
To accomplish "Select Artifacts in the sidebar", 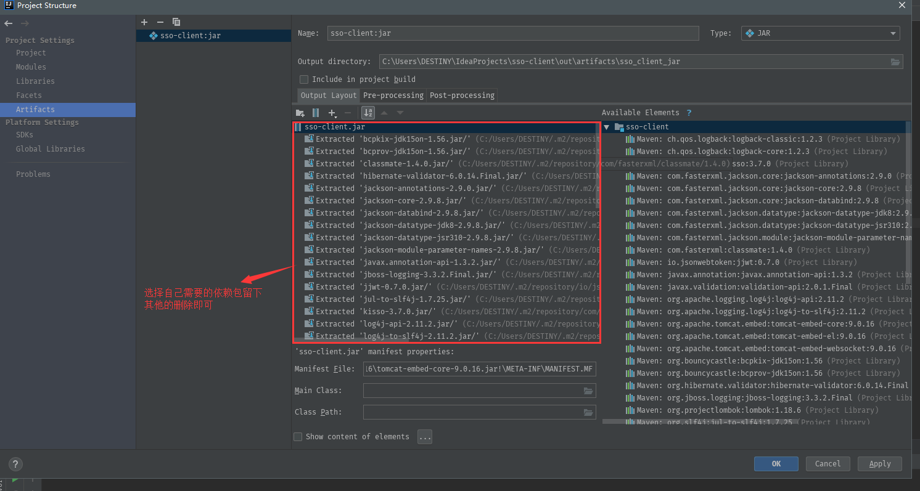I will (68, 110).
